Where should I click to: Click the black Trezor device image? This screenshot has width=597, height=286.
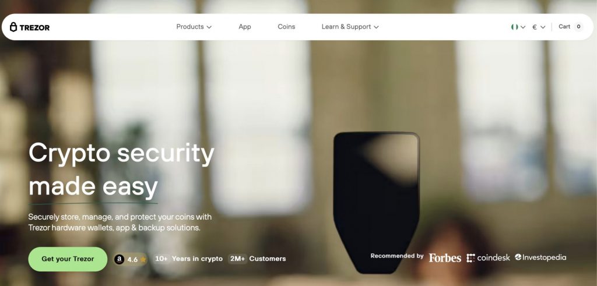(377, 202)
